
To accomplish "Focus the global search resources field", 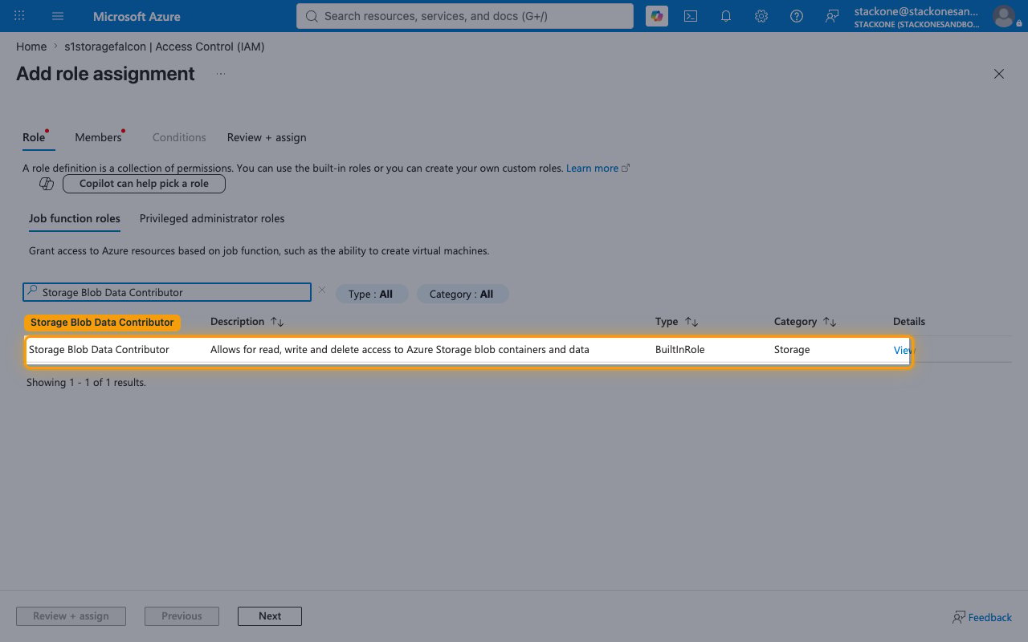I will coord(465,16).
